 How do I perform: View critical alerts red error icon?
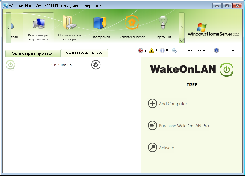141,50
